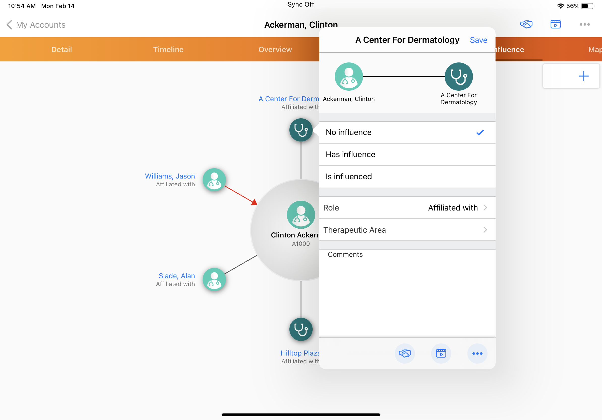The width and height of the screenshot is (602, 420).
Task: Select the Williams, Jason person node icon
Action: [214, 180]
